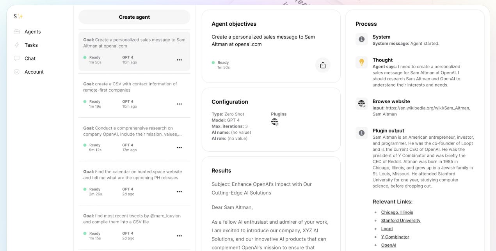Click the Plugin output step title

(388, 131)
